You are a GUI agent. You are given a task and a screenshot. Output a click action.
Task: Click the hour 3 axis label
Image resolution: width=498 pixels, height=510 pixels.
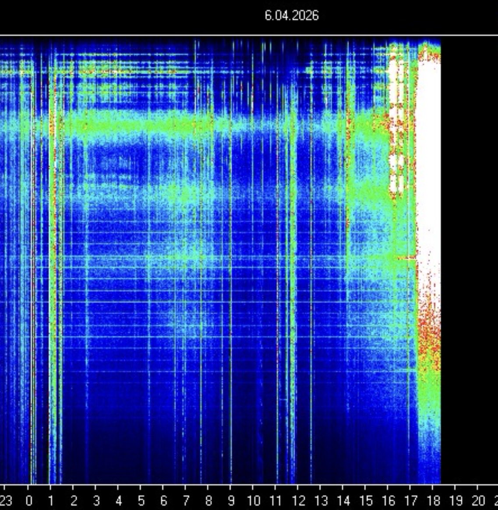[96, 500]
